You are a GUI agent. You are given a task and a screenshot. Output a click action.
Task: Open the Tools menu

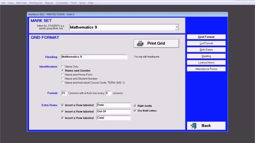point(73,3)
